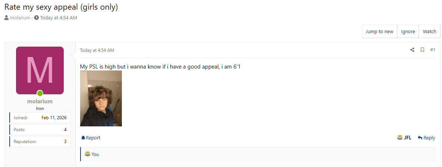Click the Reply arrow icon
The image size is (442, 167).
pos(420,138)
